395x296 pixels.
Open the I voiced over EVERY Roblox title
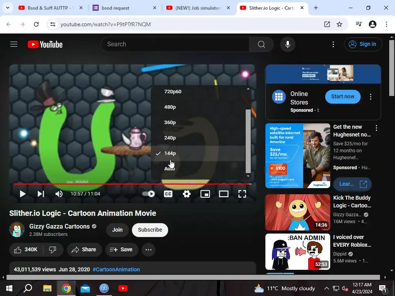(352, 241)
